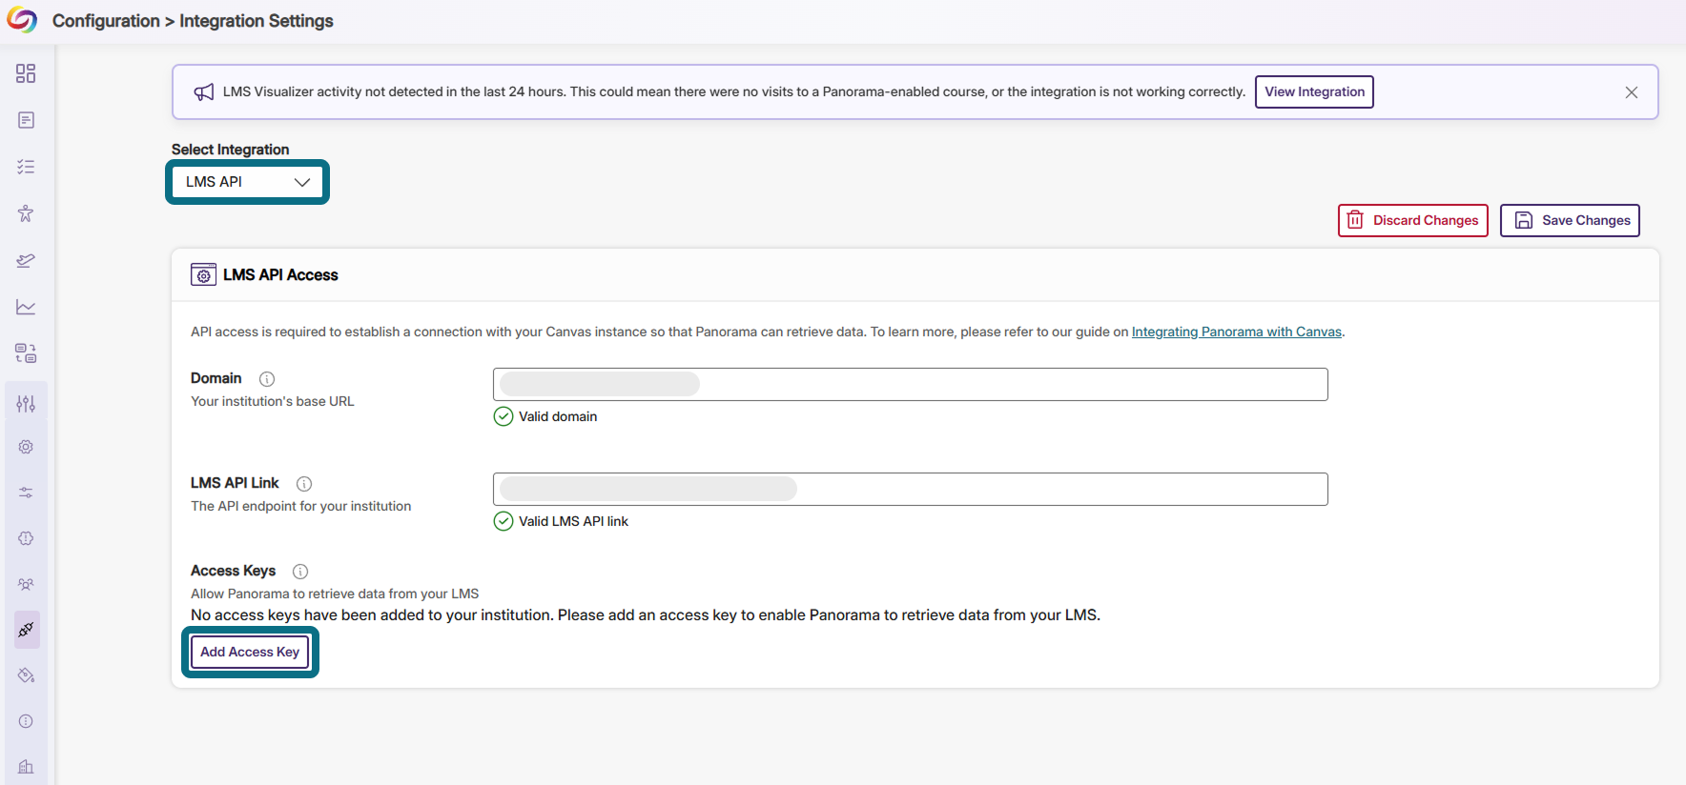Click the 'Your institution's base URL' text
This screenshot has width=1686, height=785.
coord(273,401)
